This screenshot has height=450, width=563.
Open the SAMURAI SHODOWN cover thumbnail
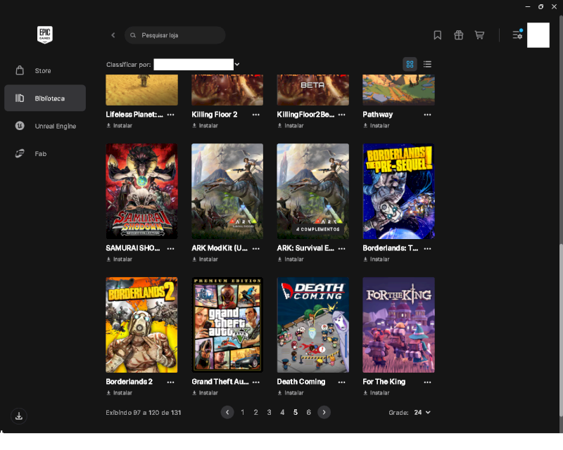point(142,191)
